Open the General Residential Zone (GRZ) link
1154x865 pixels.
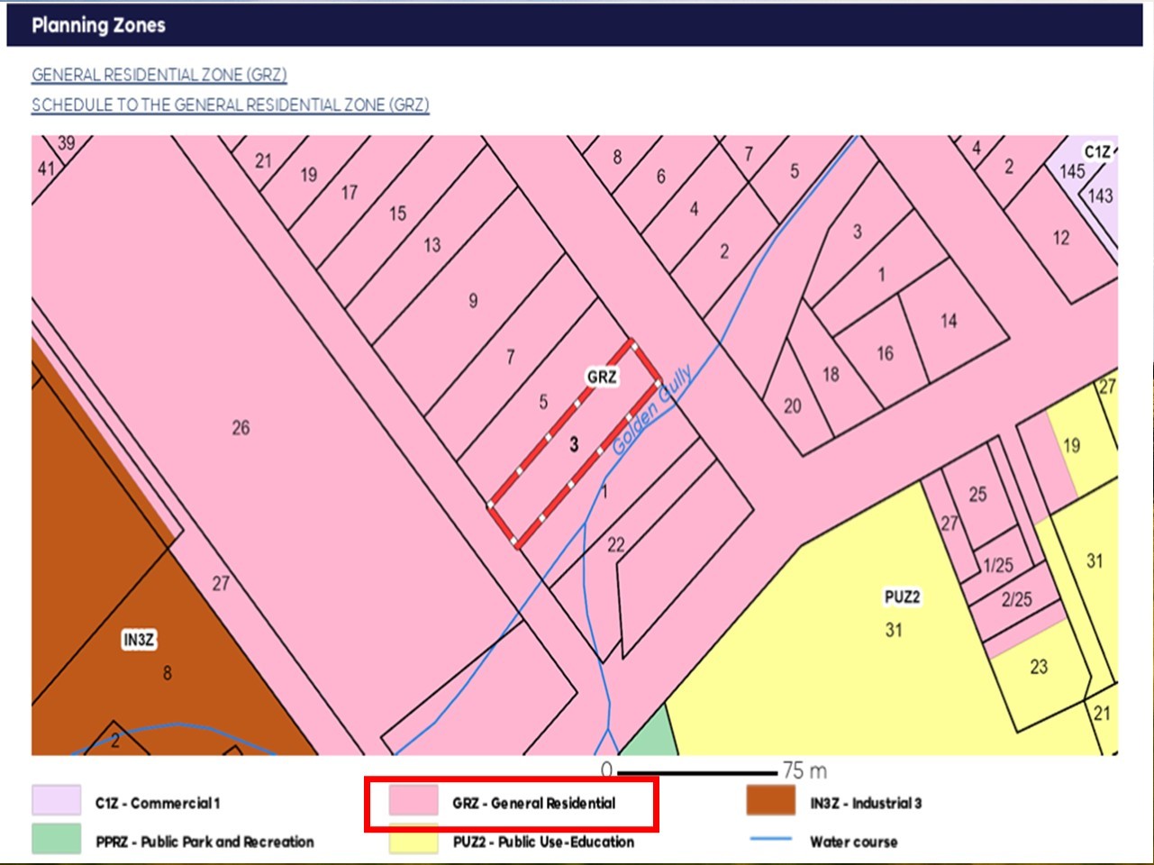tap(159, 75)
